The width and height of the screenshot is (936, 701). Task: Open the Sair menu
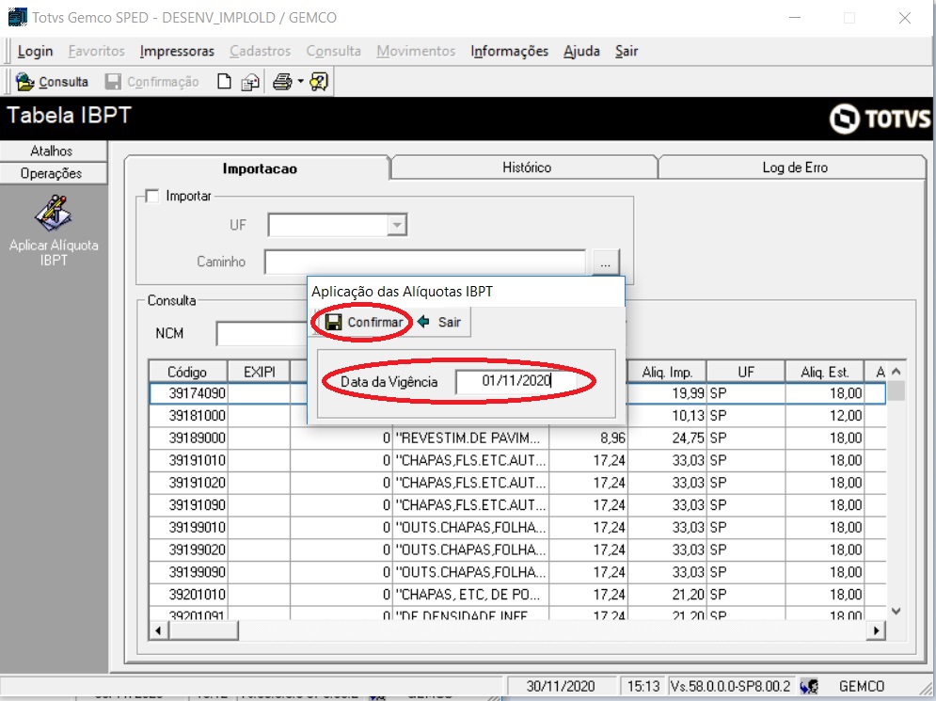click(x=627, y=52)
